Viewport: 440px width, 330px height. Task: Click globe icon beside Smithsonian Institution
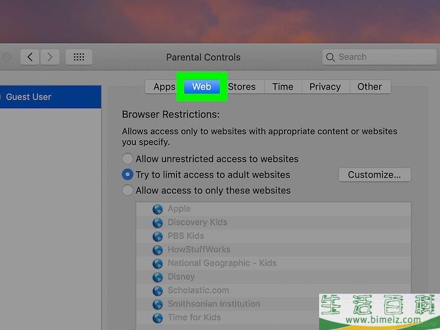(x=158, y=304)
